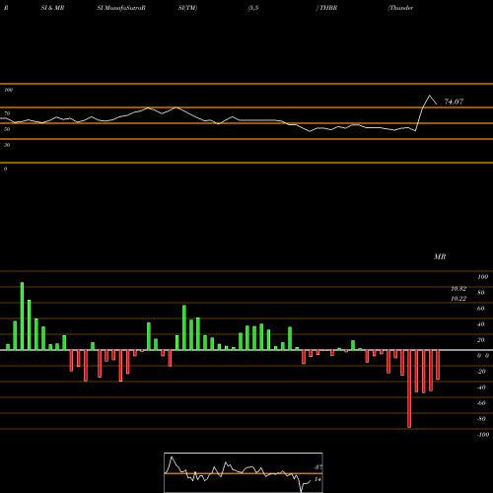Click the MR axis label -40
The width and height of the screenshot is (493, 493).
coord(481,387)
